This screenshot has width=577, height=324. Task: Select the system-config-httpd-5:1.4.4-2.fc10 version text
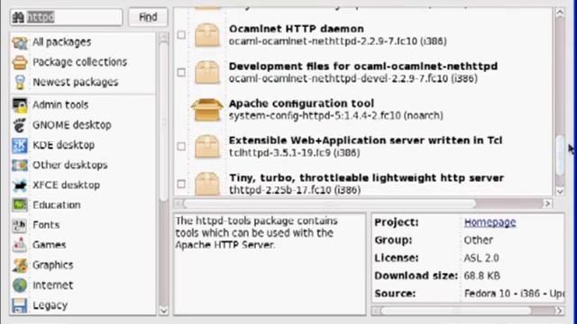(335, 116)
